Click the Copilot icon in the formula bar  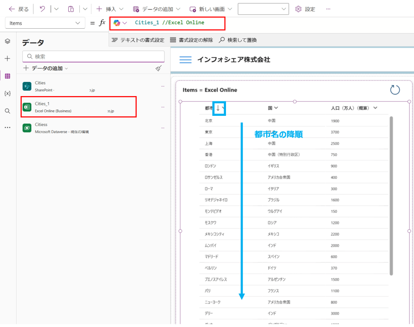117,23
